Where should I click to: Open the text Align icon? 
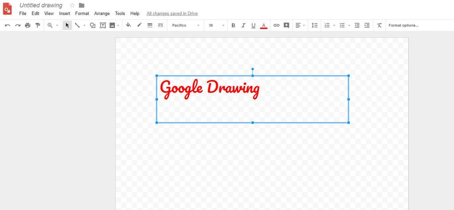[x=298, y=25]
